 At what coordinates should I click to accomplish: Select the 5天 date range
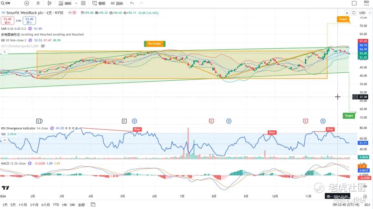pyautogui.click(x=13, y=205)
